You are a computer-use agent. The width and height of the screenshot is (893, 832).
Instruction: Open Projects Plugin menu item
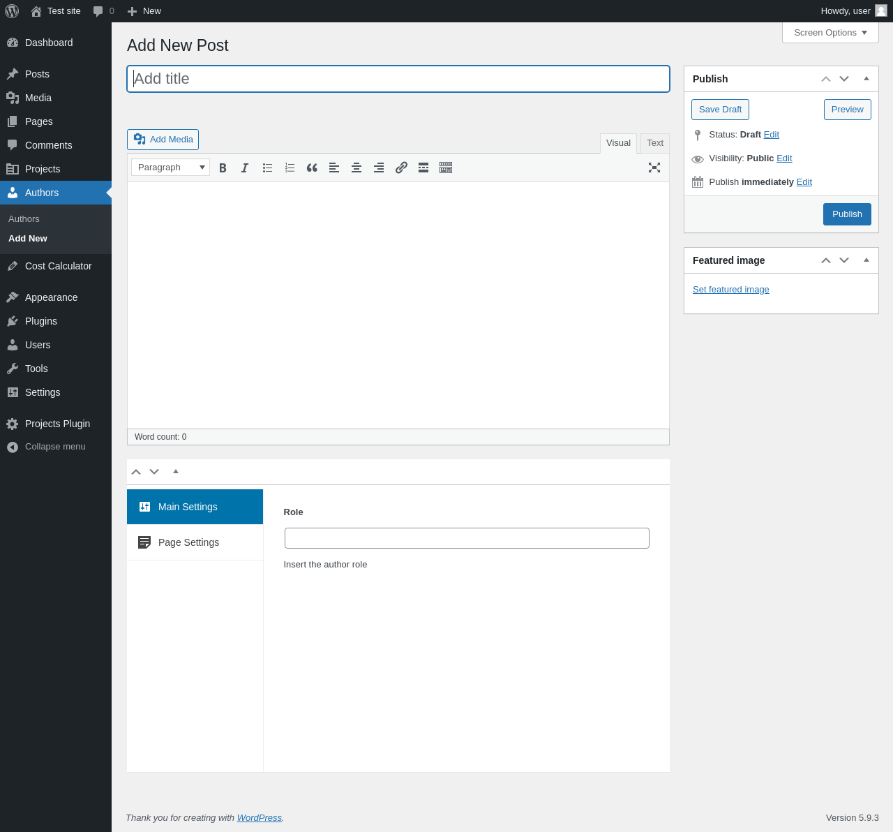click(56, 424)
